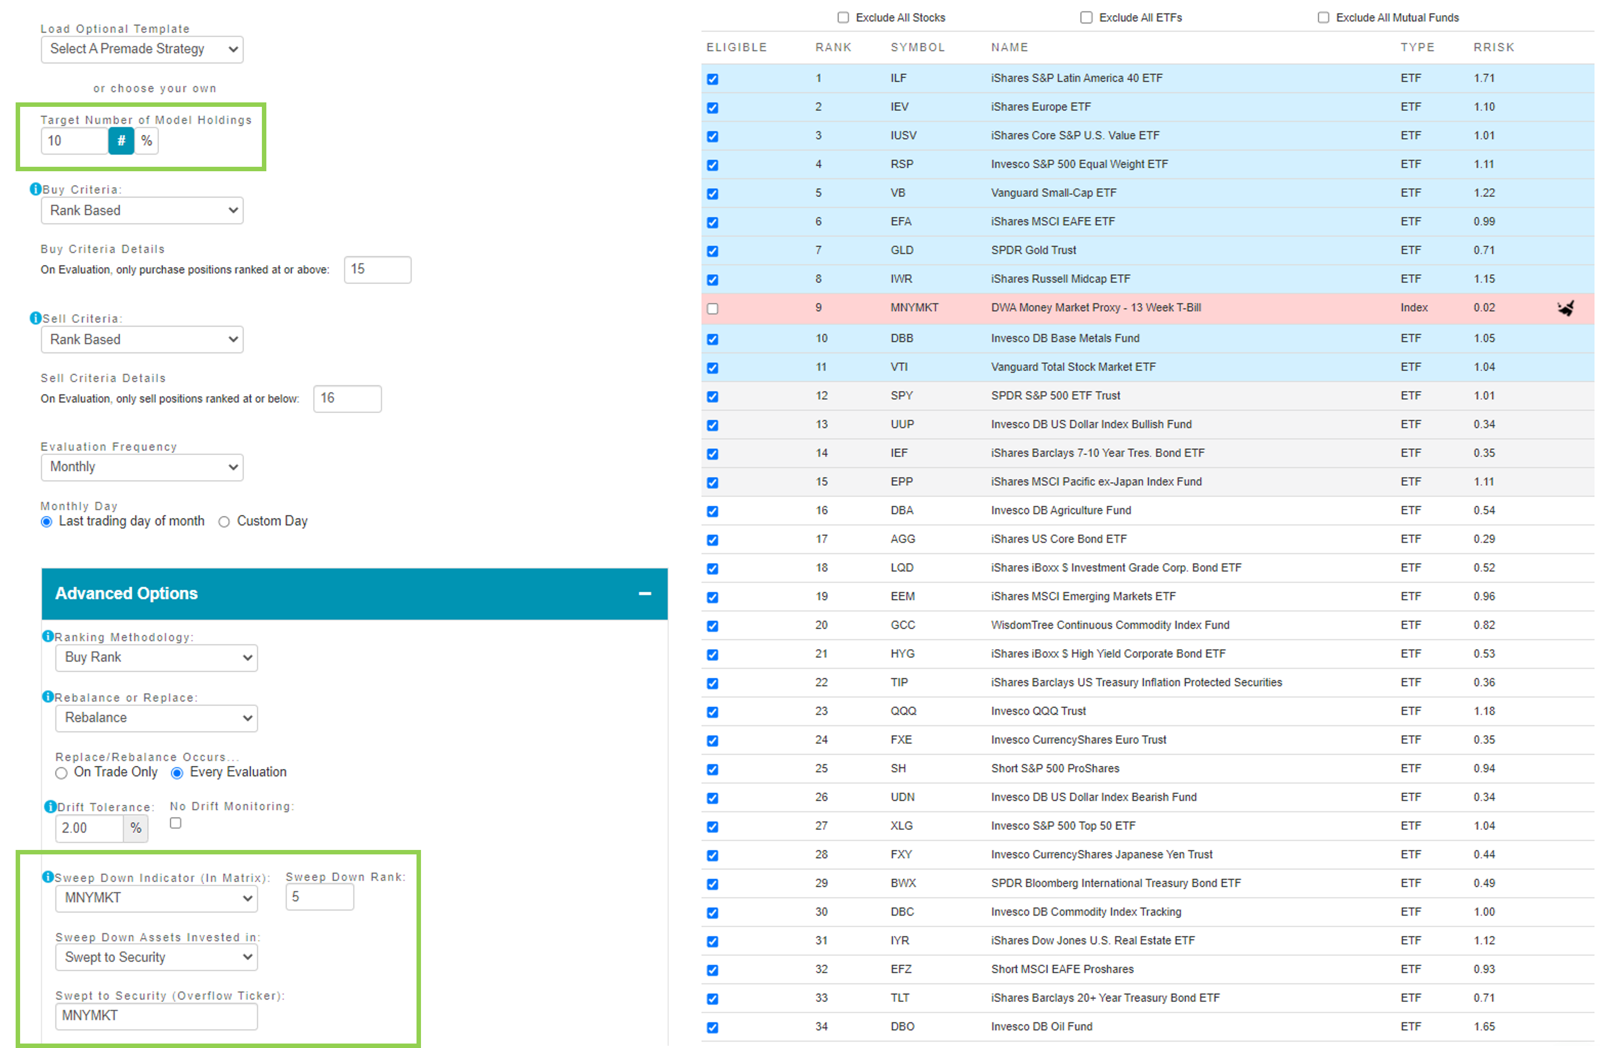Collapse Advanced Options with minus icon
This screenshot has height=1048, width=1616.
point(645,594)
